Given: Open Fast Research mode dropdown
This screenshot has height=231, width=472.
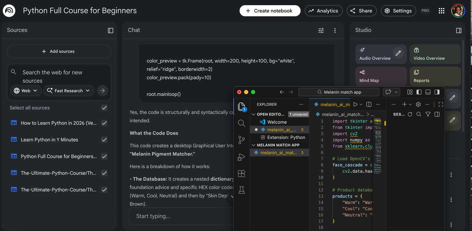Looking at the screenshot, I should coord(69,91).
